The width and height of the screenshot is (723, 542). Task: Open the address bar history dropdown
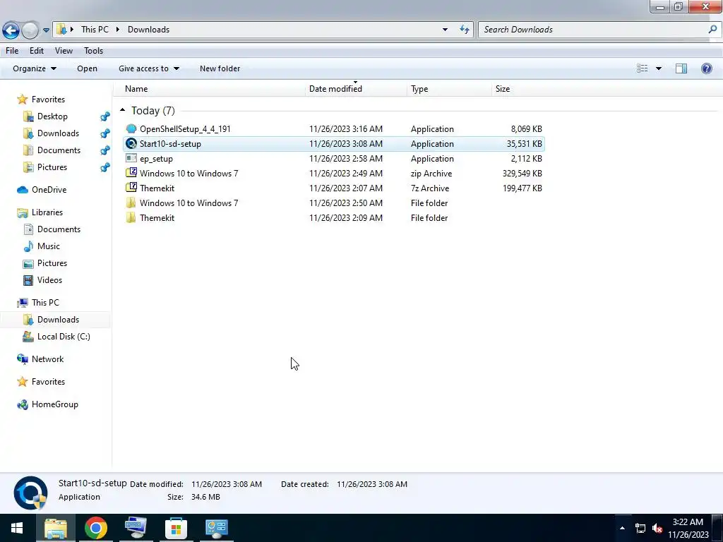(445, 30)
